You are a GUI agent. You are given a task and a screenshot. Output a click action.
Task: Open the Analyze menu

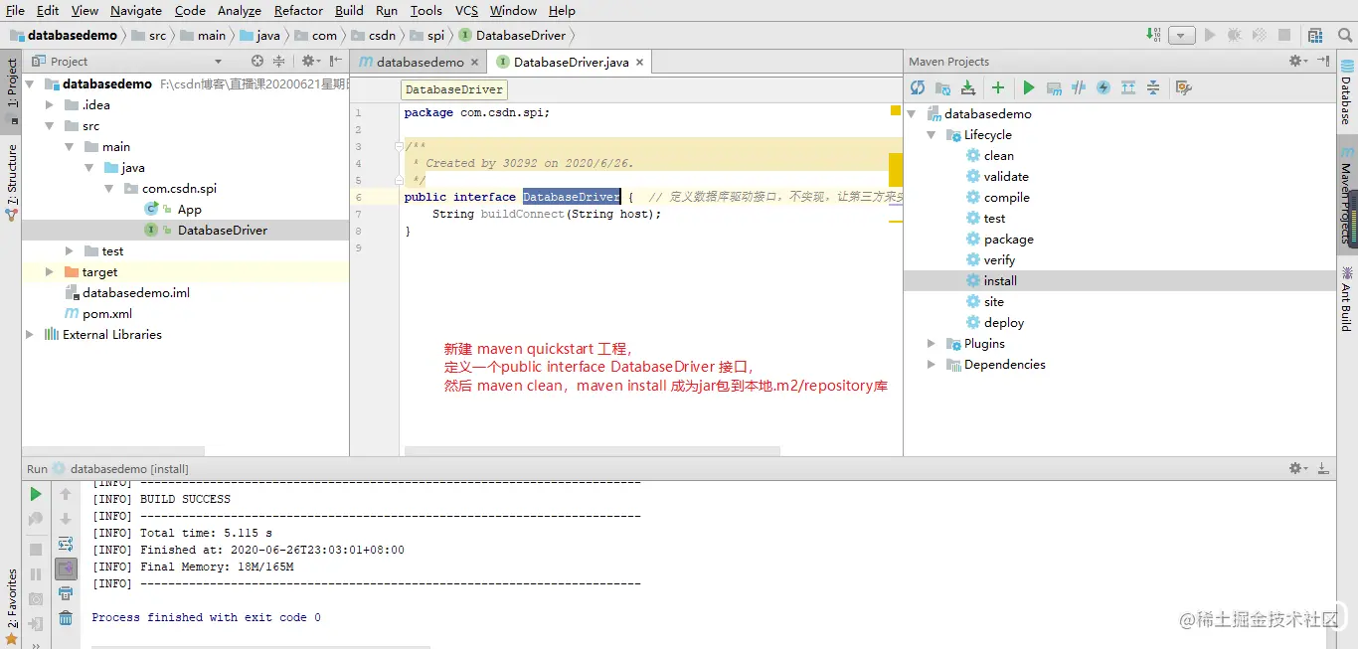(239, 10)
